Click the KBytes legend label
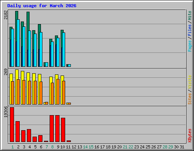 pos(189,136)
